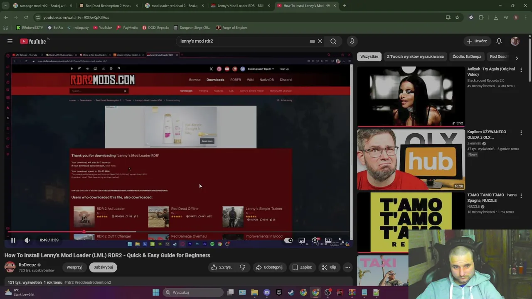Click the Utwórz create button
Screen dimensions: 532x299
(477, 41)
